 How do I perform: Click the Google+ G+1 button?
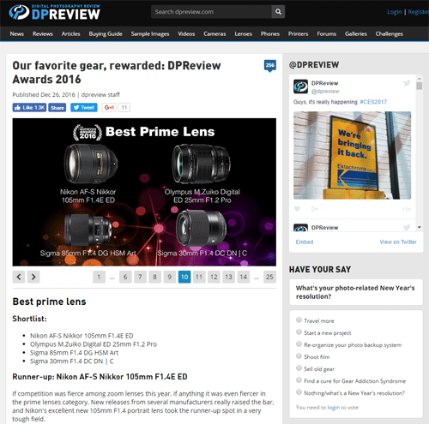(x=109, y=108)
